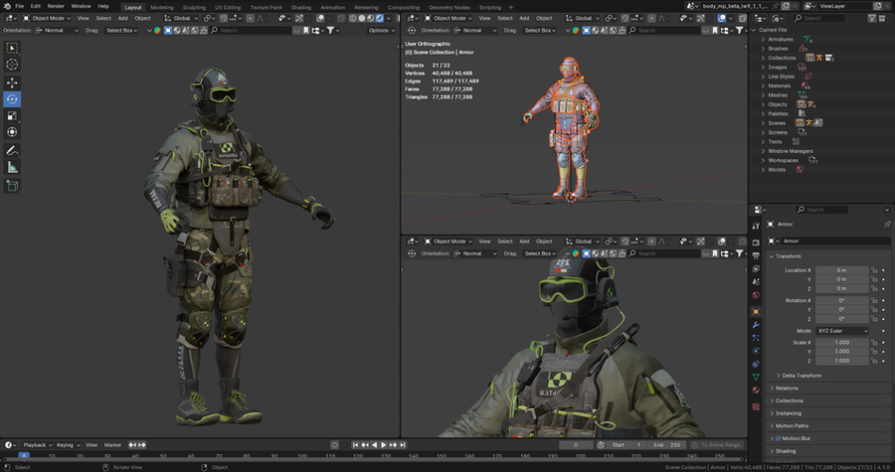
Task: Switch to the Modeling workspace tab
Action: [161, 7]
